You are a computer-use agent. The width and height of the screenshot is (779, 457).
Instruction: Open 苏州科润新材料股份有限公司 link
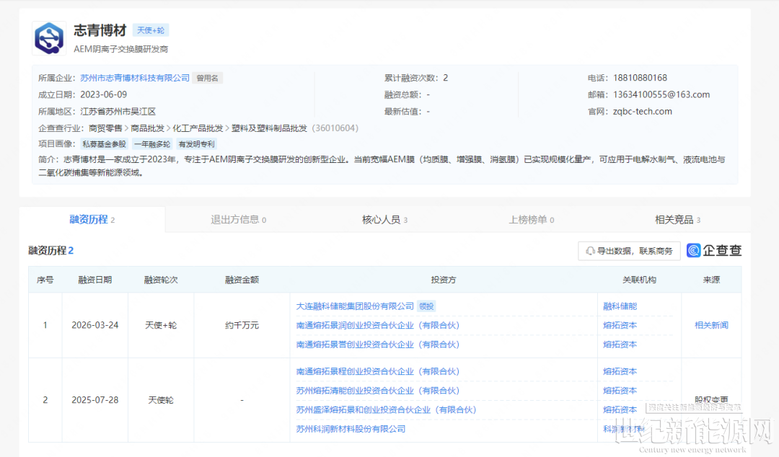(x=351, y=429)
